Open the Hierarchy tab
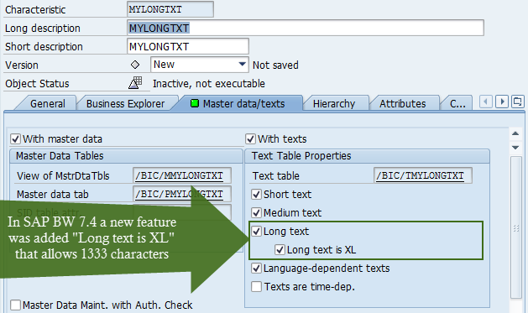528x313 pixels. (334, 104)
